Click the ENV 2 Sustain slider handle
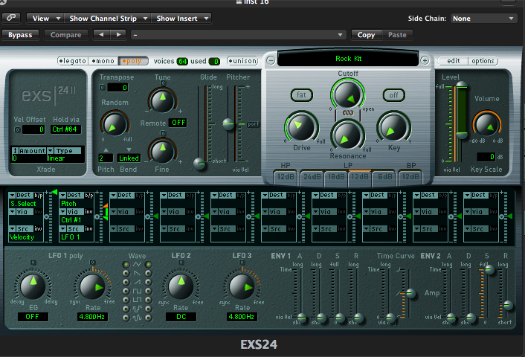Image resolution: width=525 pixels, height=357 pixels. pyautogui.click(x=489, y=269)
